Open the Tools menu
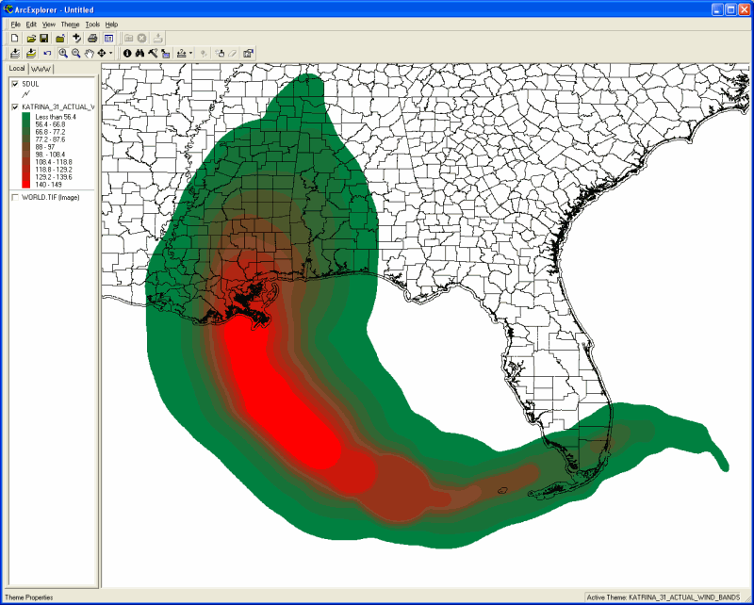This screenshot has width=754, height=605. click(91, 24)
